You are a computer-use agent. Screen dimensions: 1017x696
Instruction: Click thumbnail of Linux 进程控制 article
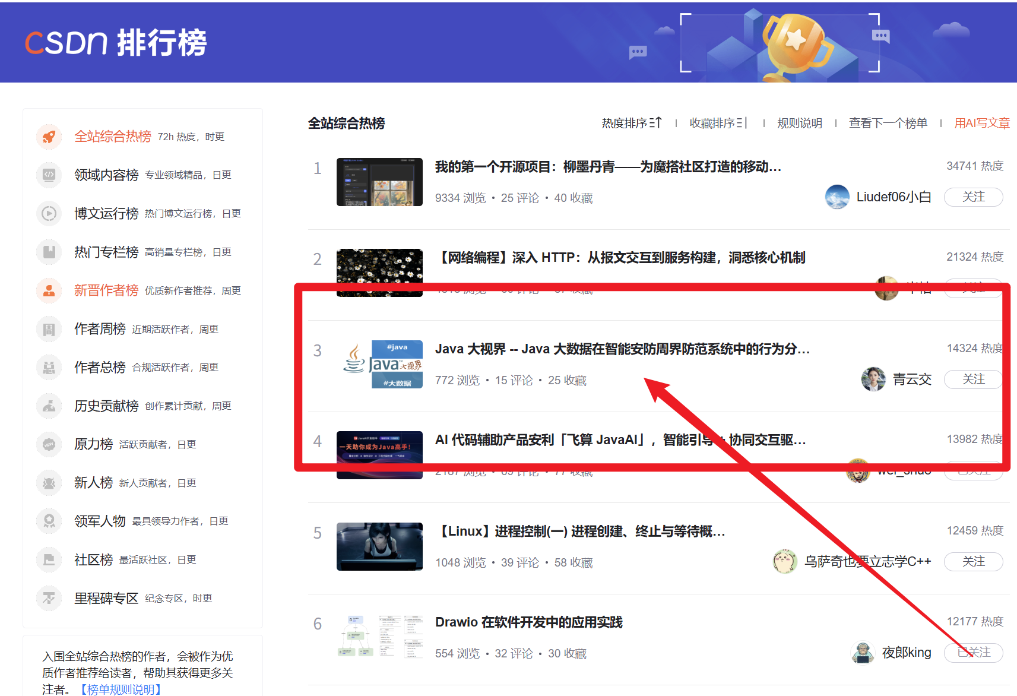tap(379, 546)
